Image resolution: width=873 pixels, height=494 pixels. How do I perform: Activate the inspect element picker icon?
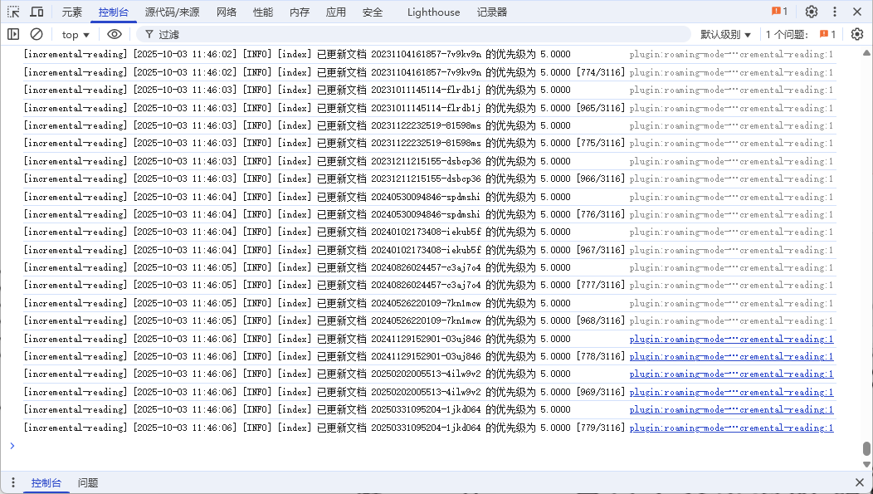13,12
